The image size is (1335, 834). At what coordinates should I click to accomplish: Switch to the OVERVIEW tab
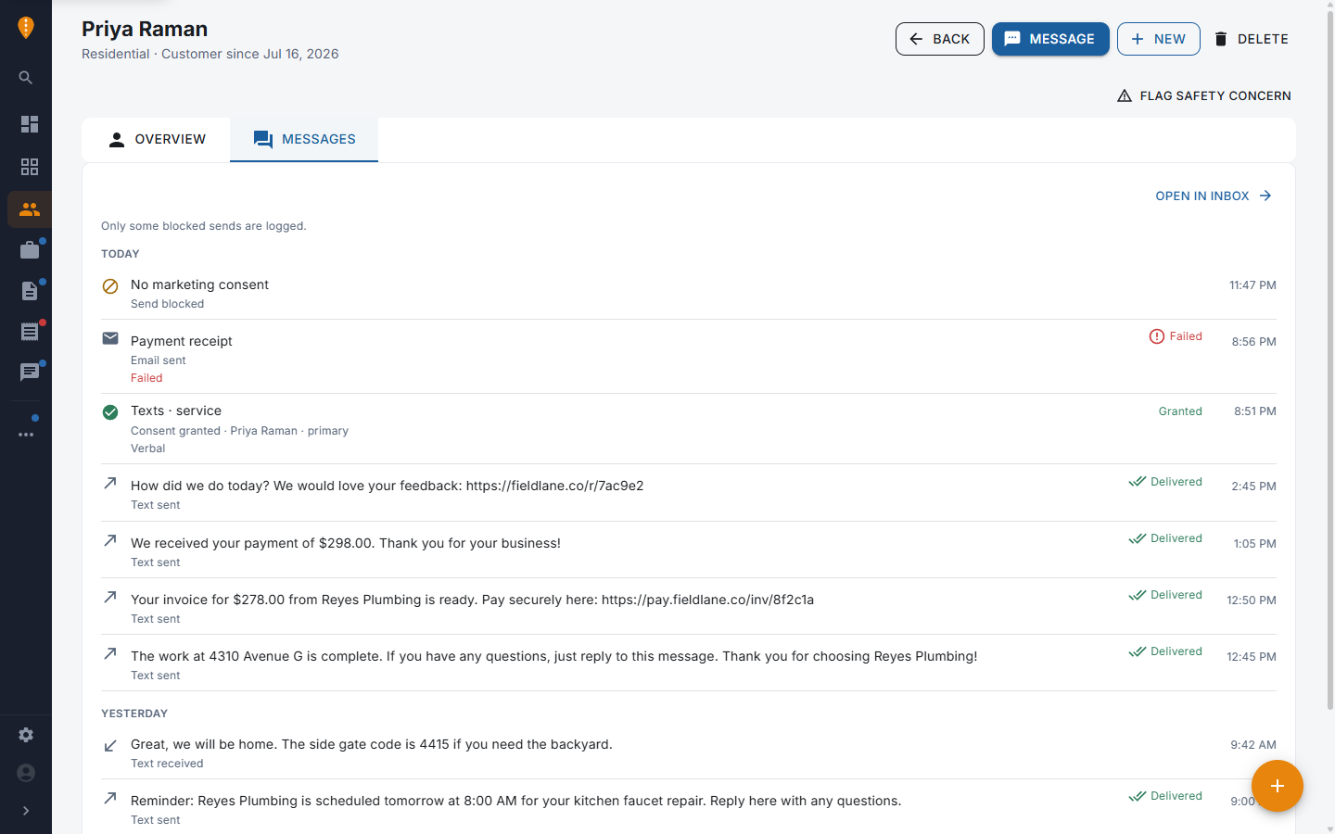click(x=156, y=139)
